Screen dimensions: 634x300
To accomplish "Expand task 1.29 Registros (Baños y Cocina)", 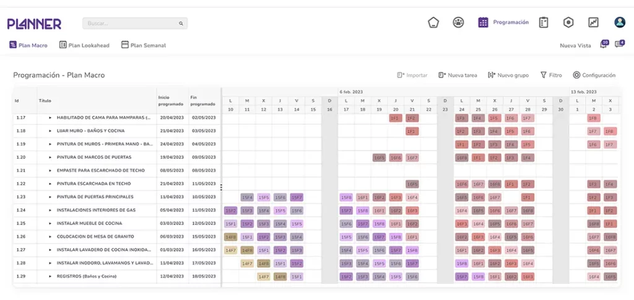I will coord(50,276).
